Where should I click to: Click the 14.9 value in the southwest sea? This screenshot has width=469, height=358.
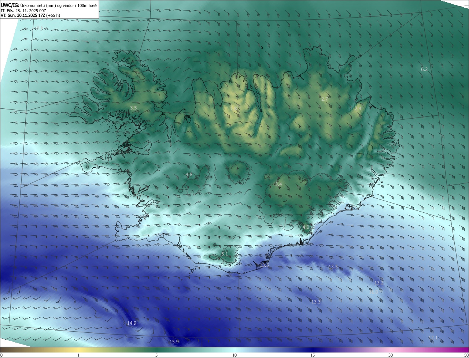pos(132,323)
